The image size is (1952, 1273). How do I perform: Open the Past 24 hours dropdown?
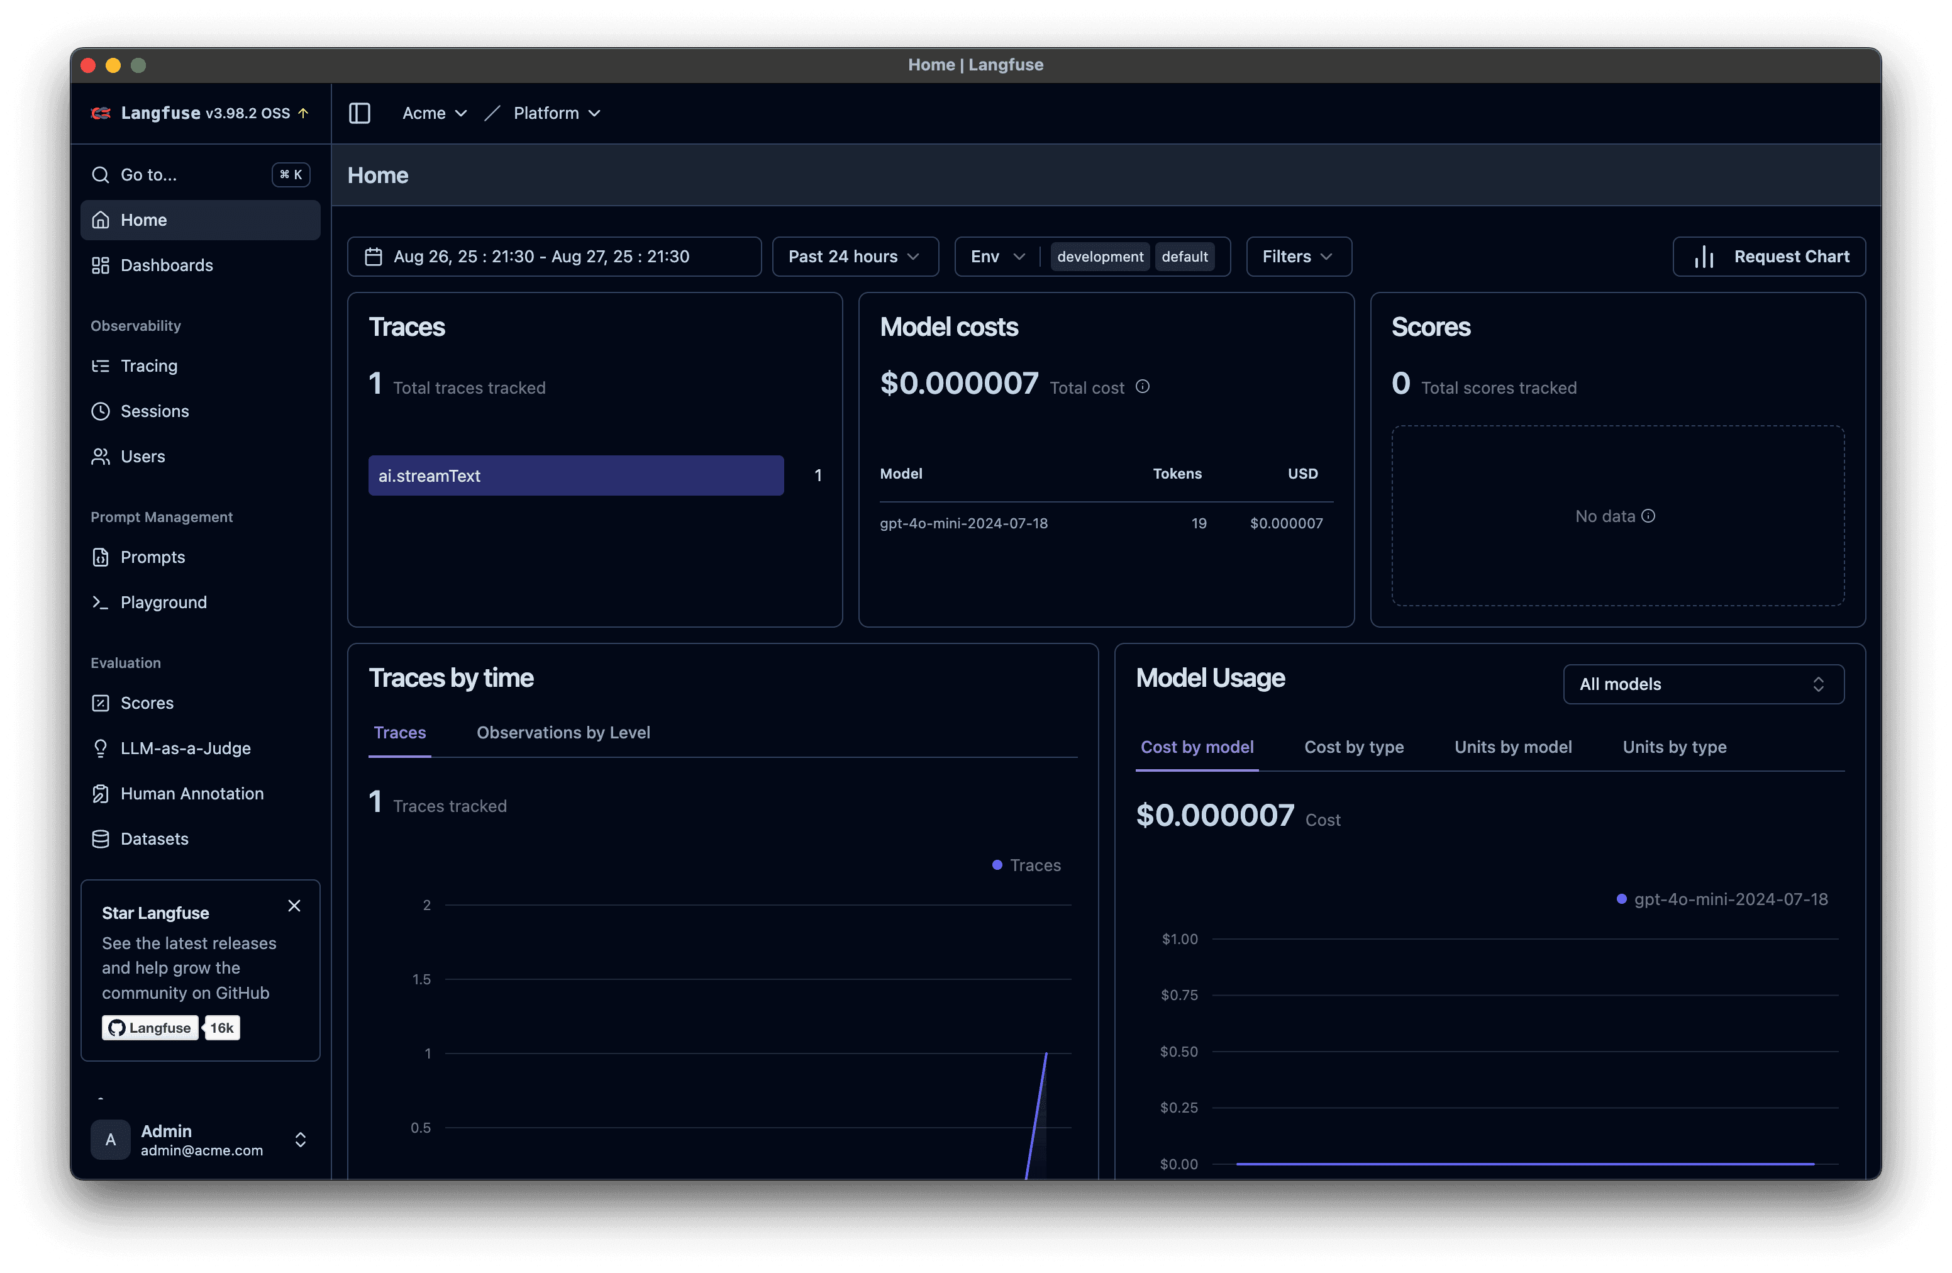(x=855, y=257)
